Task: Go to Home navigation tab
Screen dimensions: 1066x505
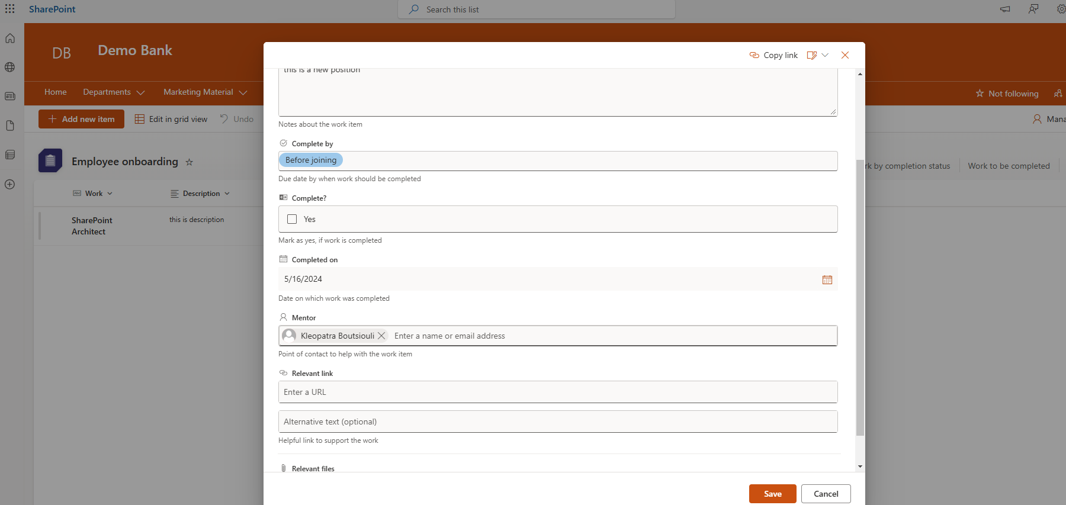Action: point(56,92)
